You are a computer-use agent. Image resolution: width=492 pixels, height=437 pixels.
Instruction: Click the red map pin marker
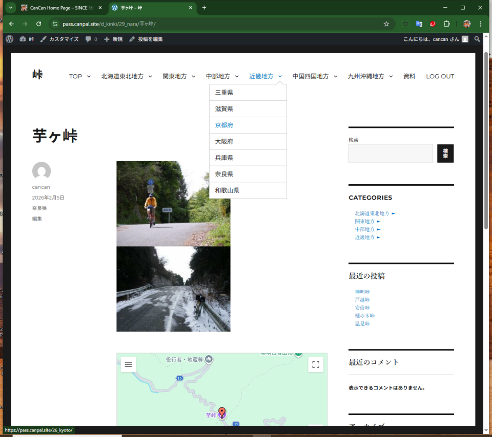(x=221, y=412)
